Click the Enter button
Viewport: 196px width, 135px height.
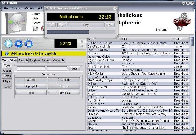(x=75, y=68)
